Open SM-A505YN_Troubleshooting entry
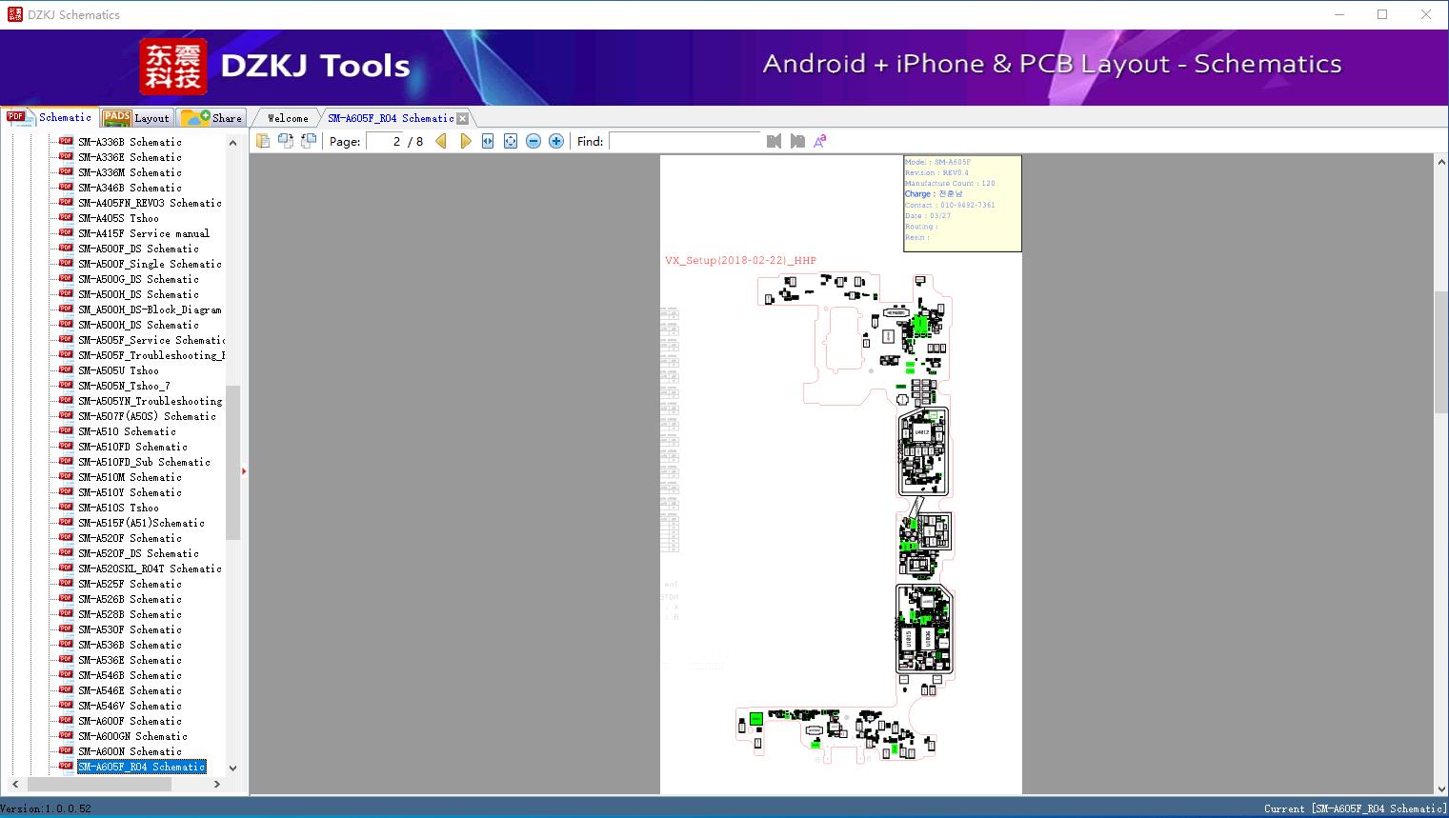This screenshot has width=1449, height=818. click(150, 401)
